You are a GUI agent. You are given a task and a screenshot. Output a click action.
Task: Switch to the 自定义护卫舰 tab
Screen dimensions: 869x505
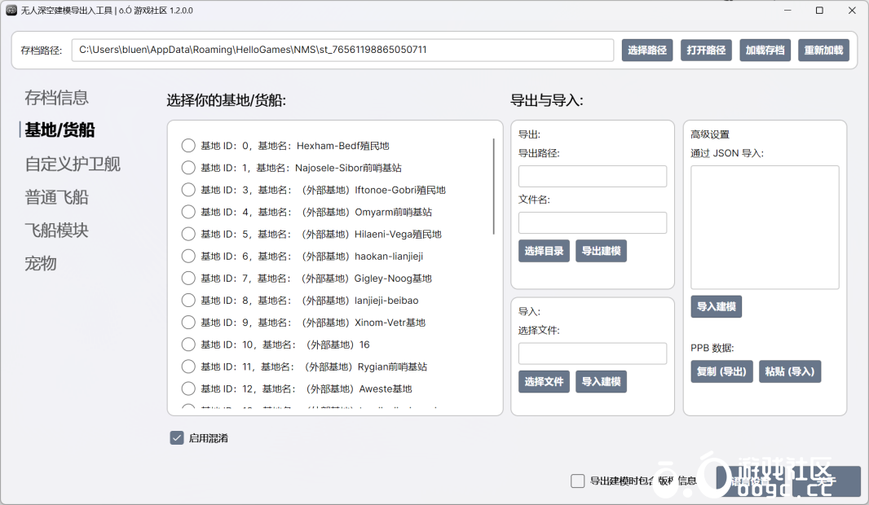click(73, 164)
